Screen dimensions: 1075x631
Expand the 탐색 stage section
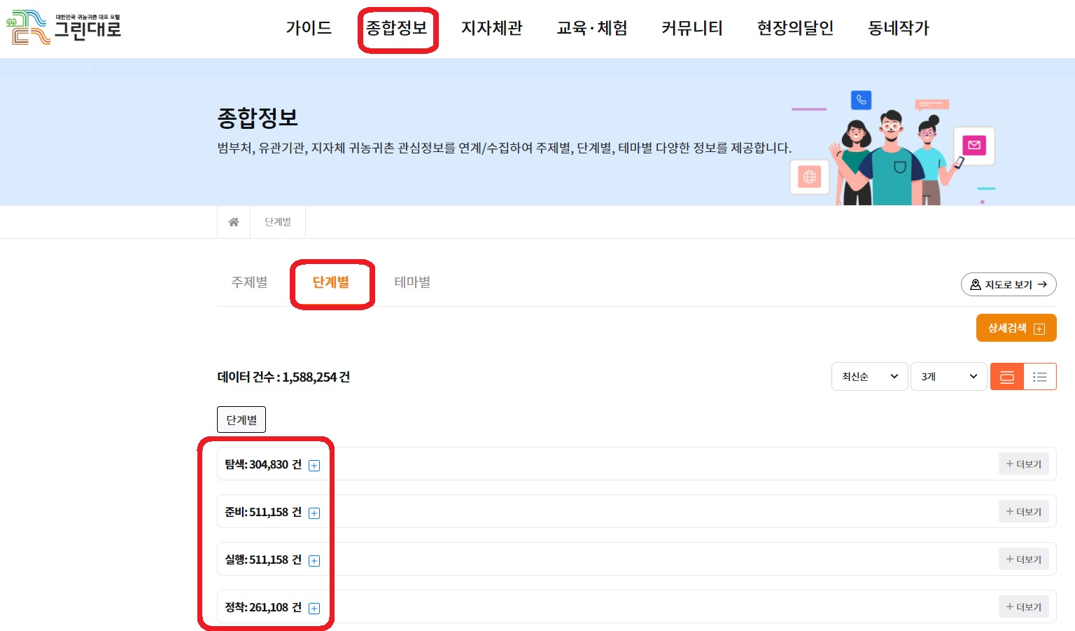click(x=314, y=465)
